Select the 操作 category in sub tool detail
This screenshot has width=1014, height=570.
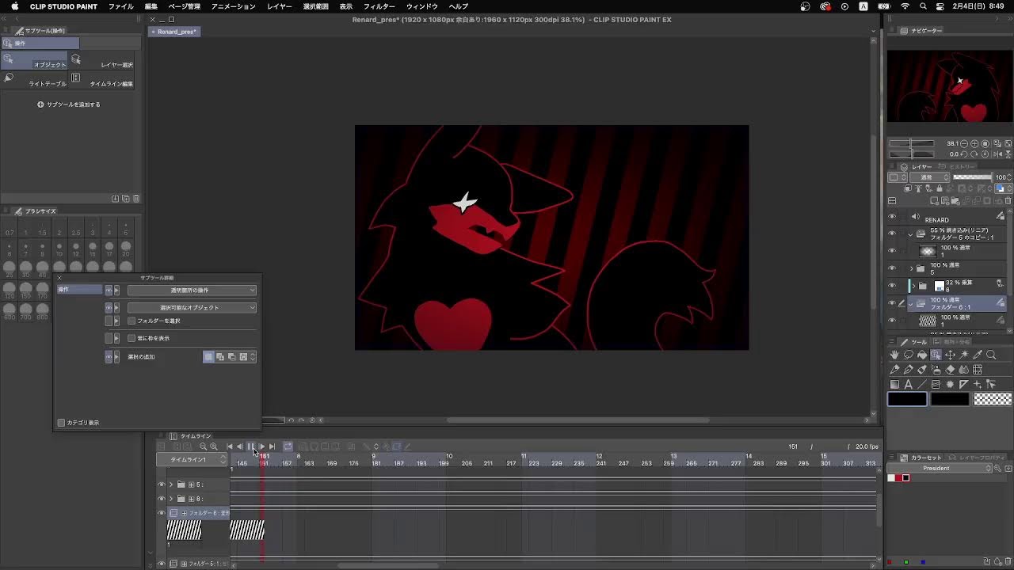[x=78, y=290]
